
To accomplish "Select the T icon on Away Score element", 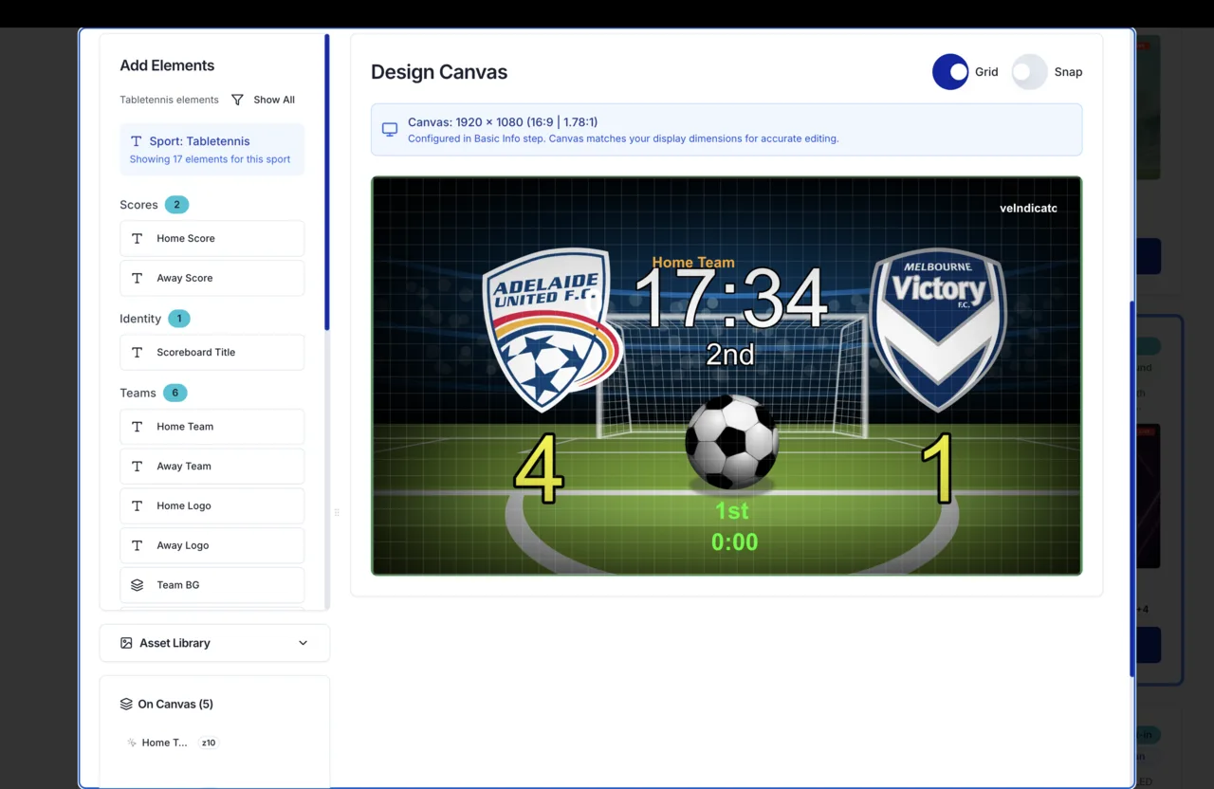I will [136, 278].
